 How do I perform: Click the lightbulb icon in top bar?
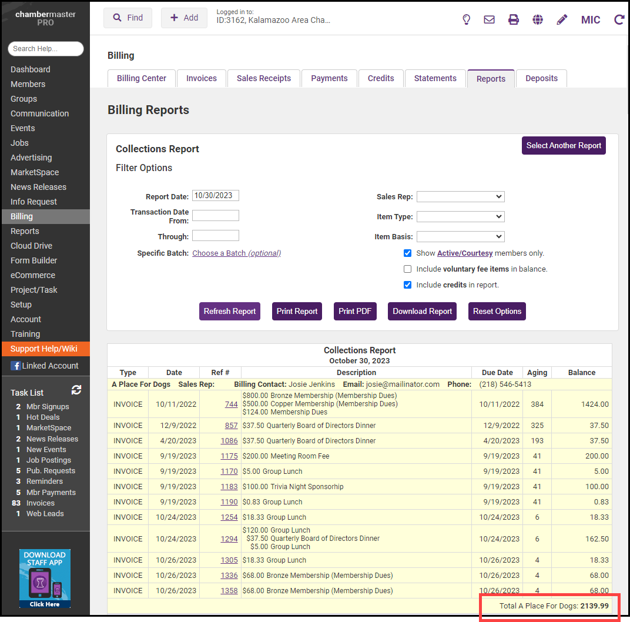466,19
